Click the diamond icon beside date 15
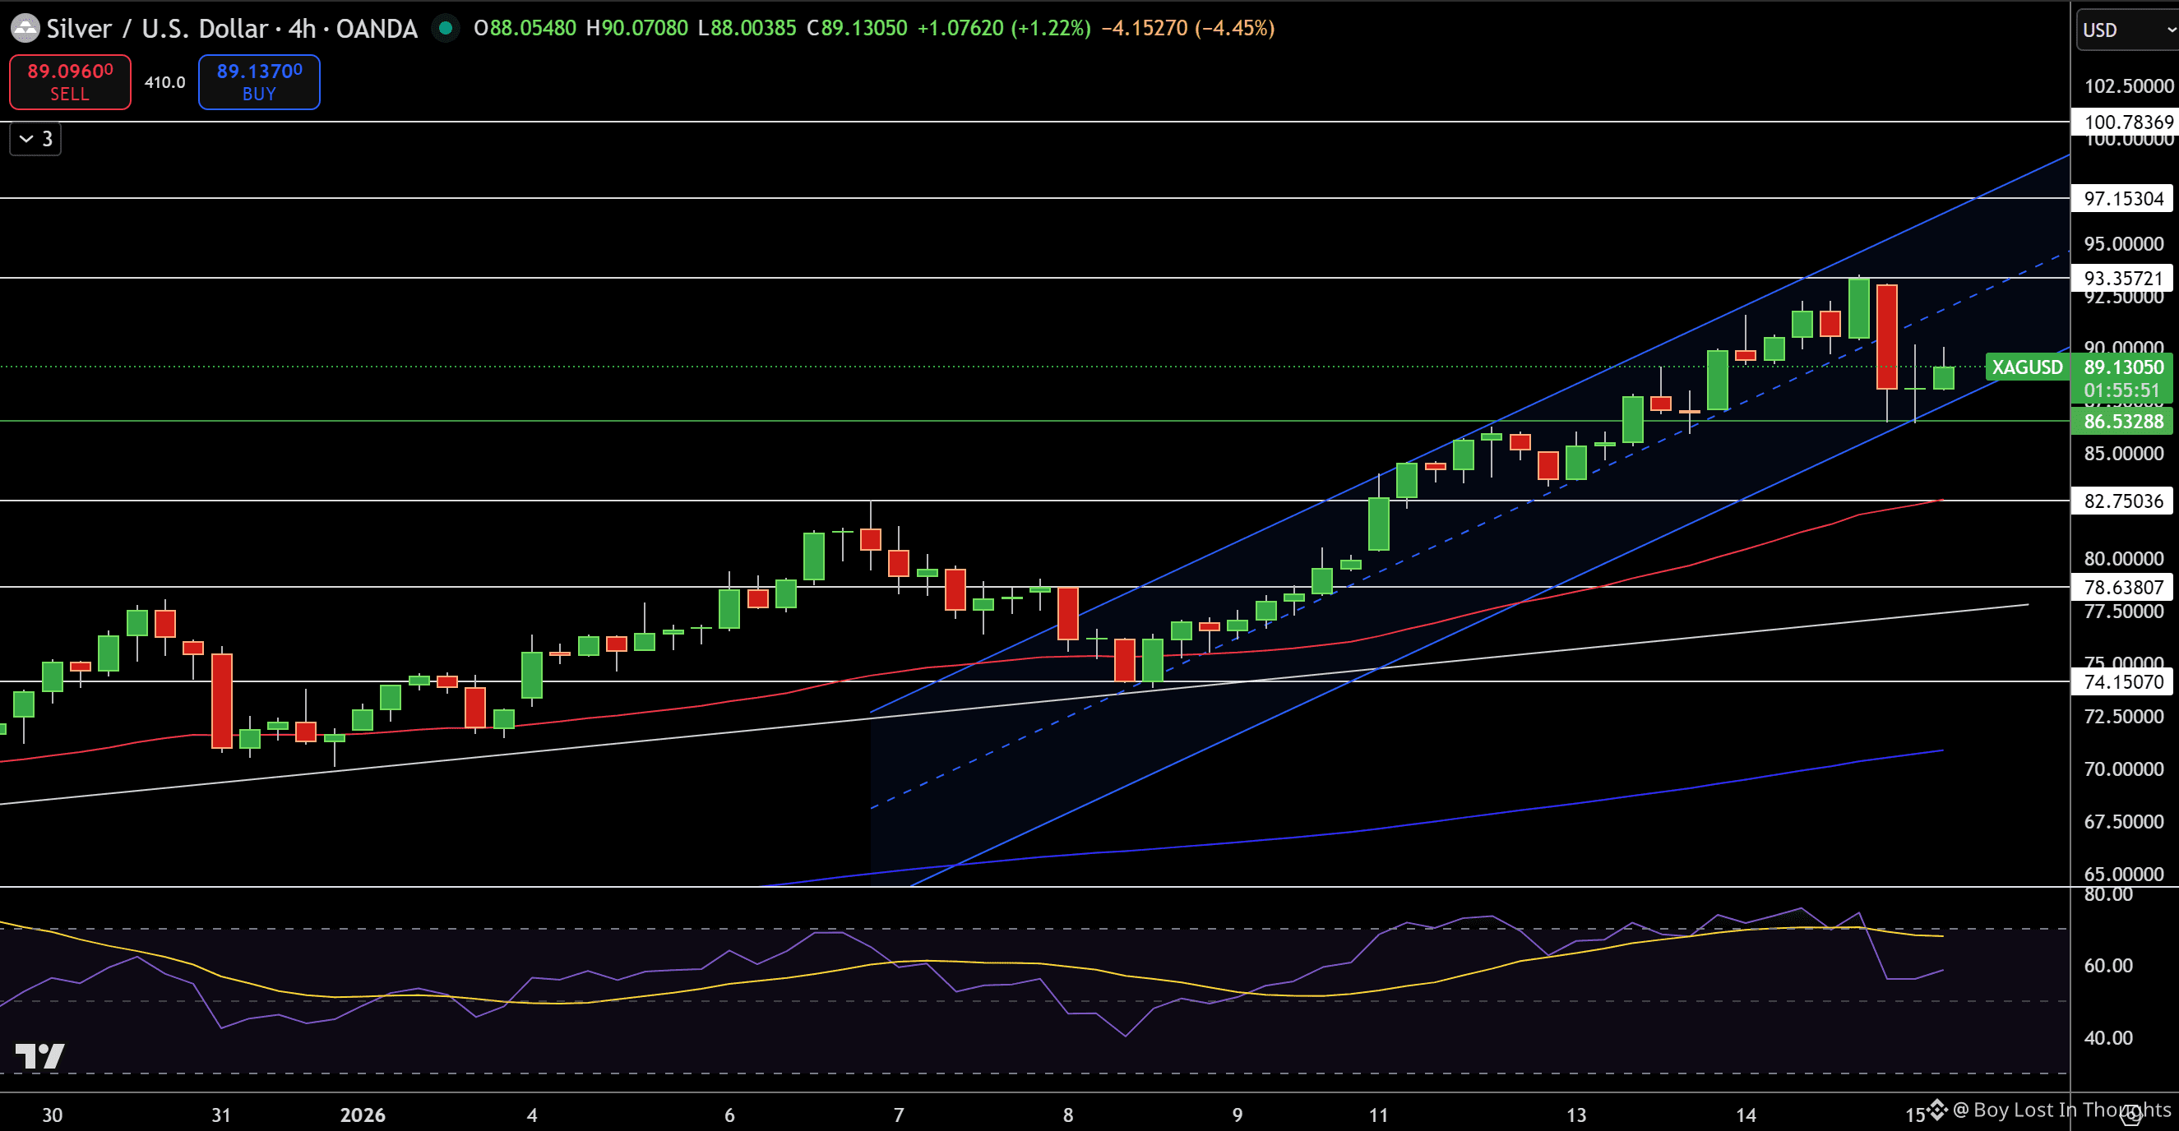The height and width of the screenshot is (1131, 2179). [x=1938, y=1109]
